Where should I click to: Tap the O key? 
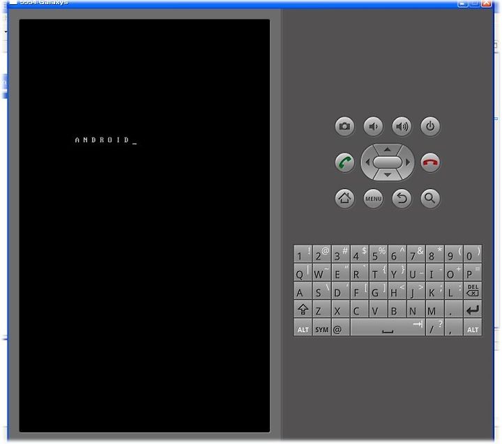point(454,272)
